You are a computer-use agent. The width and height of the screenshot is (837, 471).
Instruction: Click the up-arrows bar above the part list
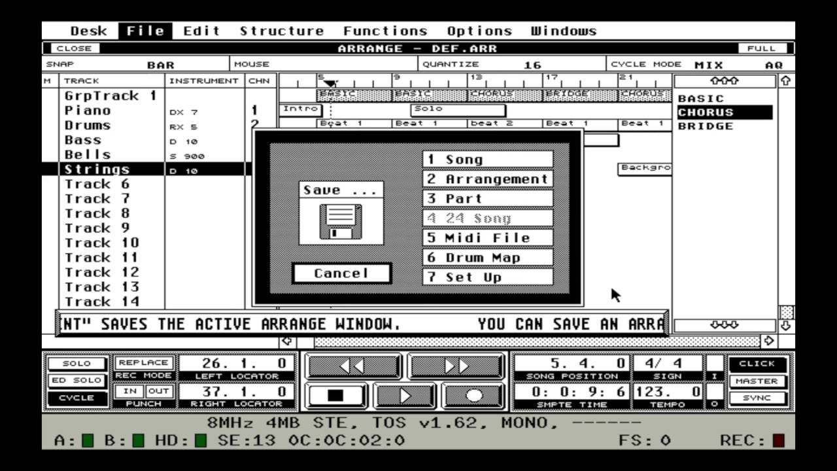click(x=725, y=80)
